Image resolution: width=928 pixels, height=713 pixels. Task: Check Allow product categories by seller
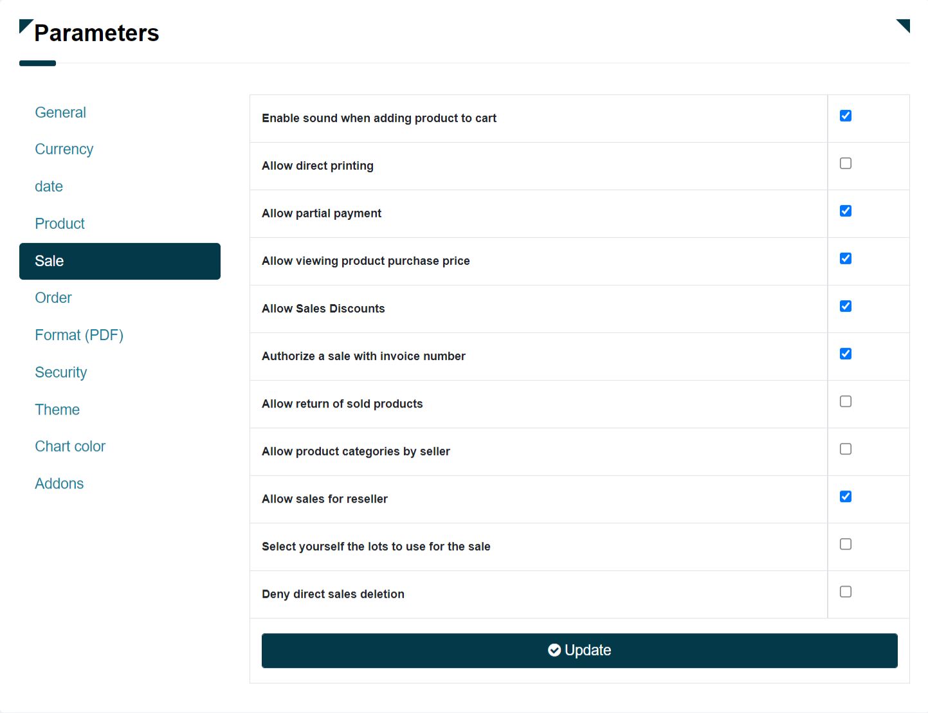[846, 449]
